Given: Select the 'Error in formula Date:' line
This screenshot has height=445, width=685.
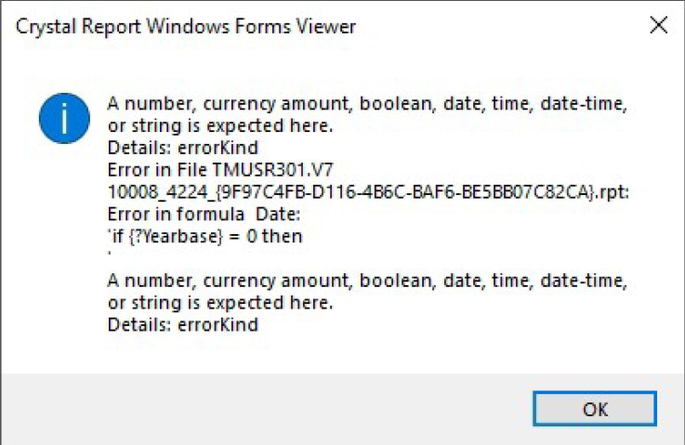Looking at the screenshot, I should [x=204, y=214].
